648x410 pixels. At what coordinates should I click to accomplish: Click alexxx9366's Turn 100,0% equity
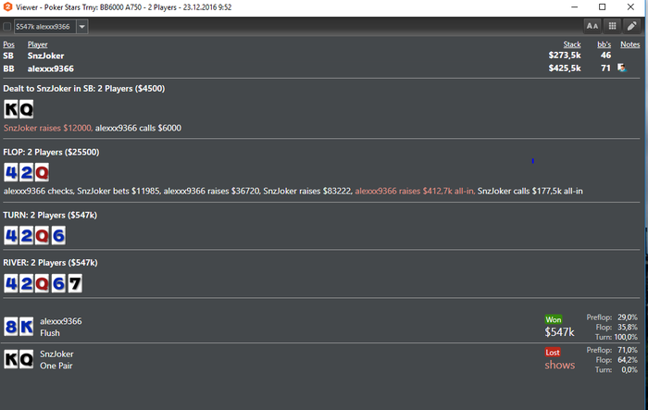pyautogui.click(x=626, y=337)
